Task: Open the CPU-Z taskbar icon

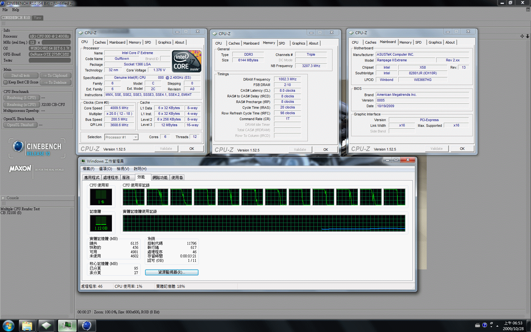Action: (46, 326)
